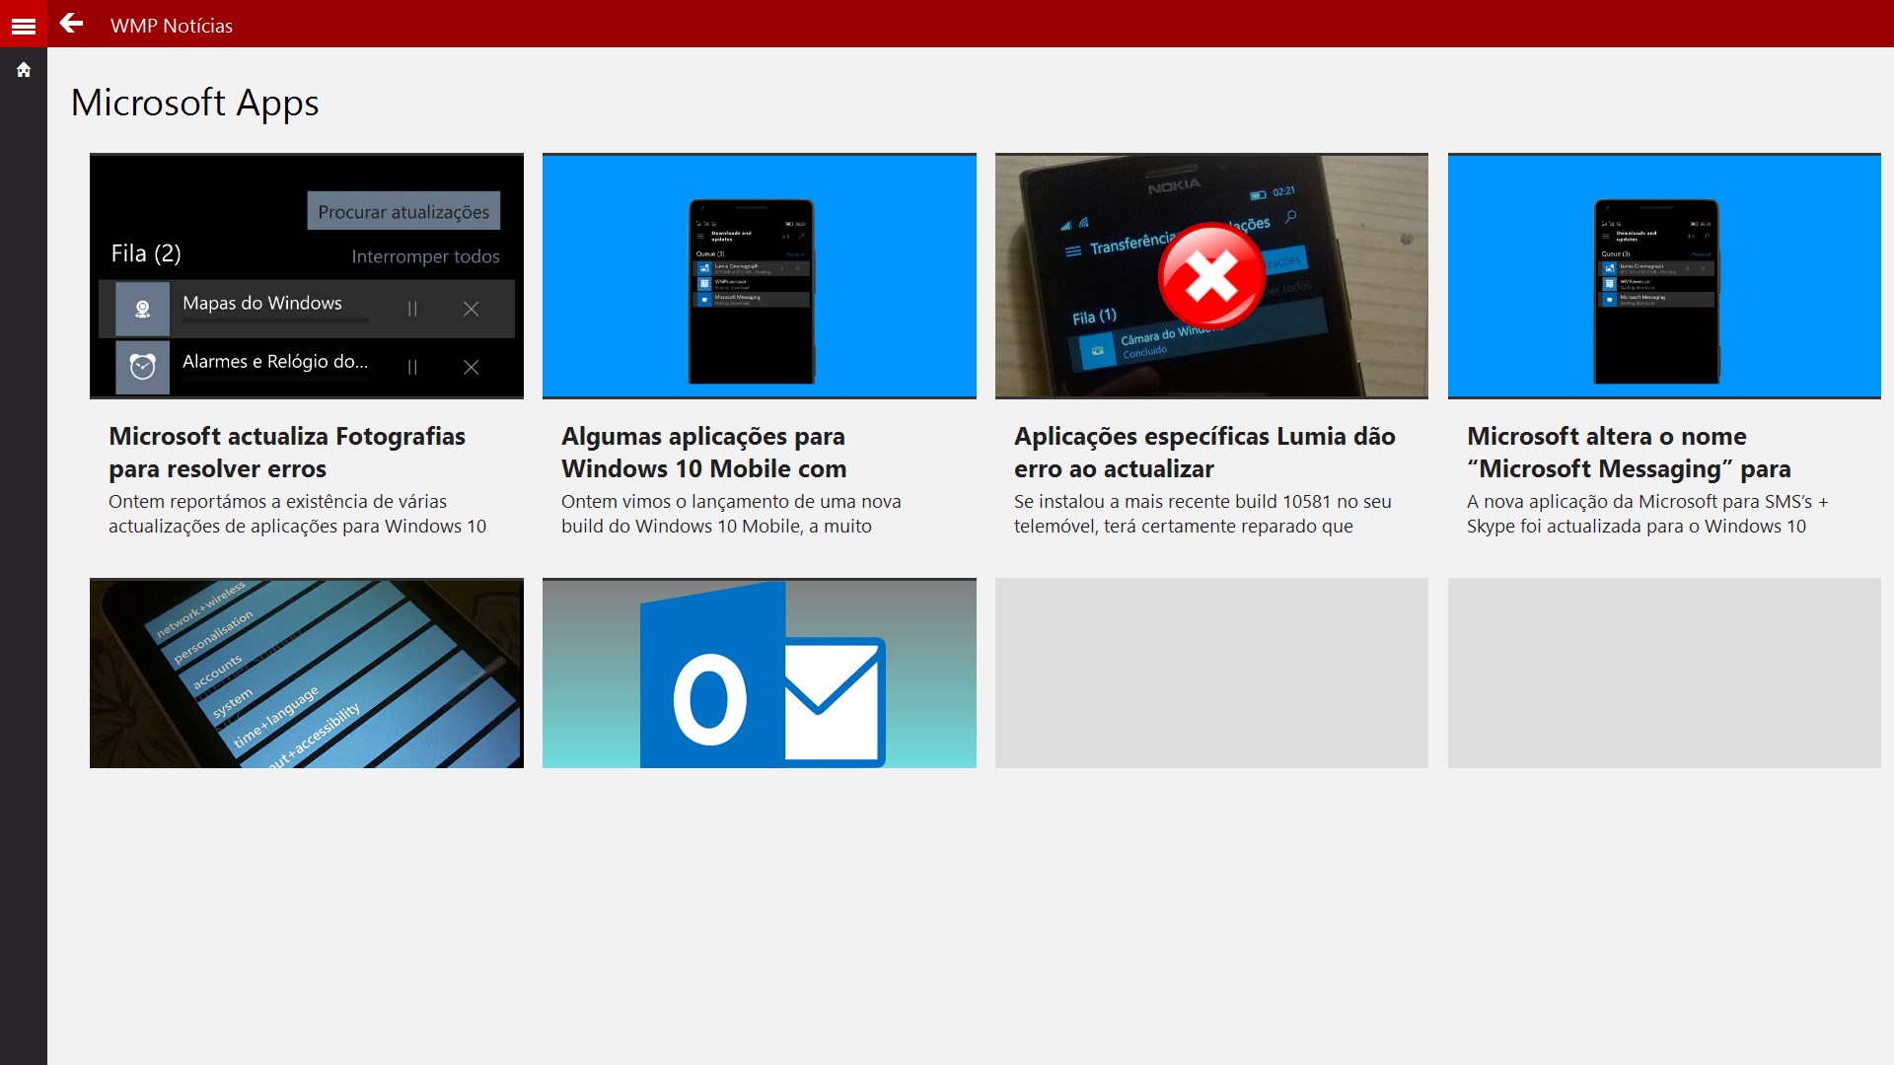Click the red error X image
Viewport: 1894px width, 1065px height.
pyautogui.click(x=1210, y=276)
